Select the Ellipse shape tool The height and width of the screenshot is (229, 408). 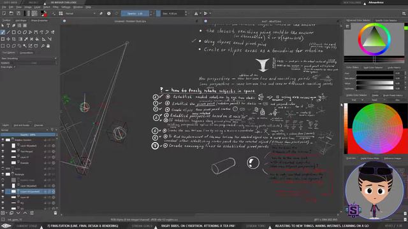pyautogui.click(x=19, y=32)
